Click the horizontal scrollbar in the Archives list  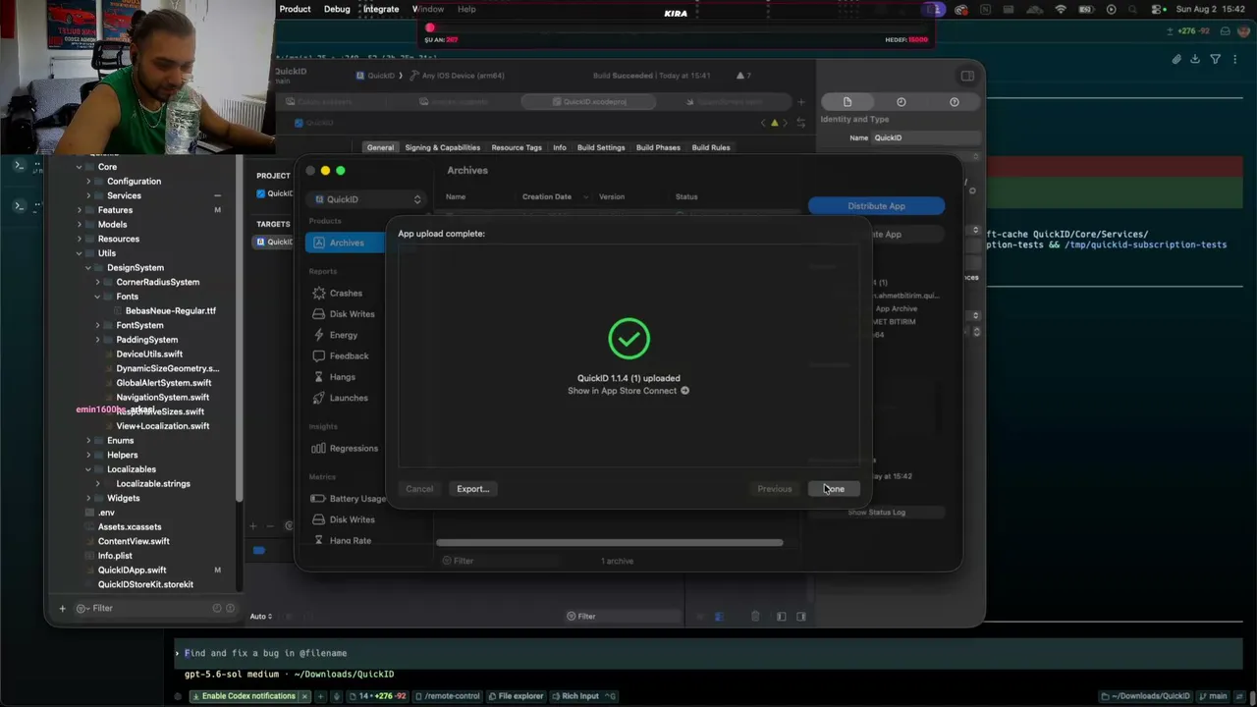(610, 542)
